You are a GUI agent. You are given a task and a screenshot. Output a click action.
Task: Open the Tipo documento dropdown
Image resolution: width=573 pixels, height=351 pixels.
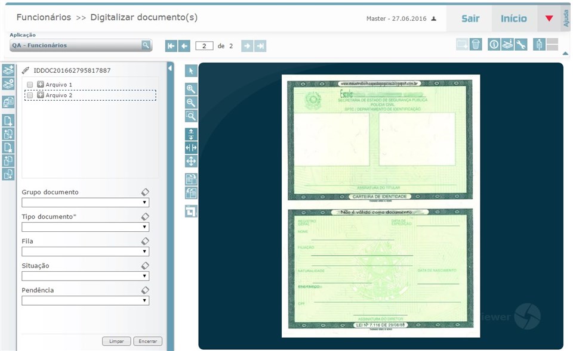pos(145,226)
